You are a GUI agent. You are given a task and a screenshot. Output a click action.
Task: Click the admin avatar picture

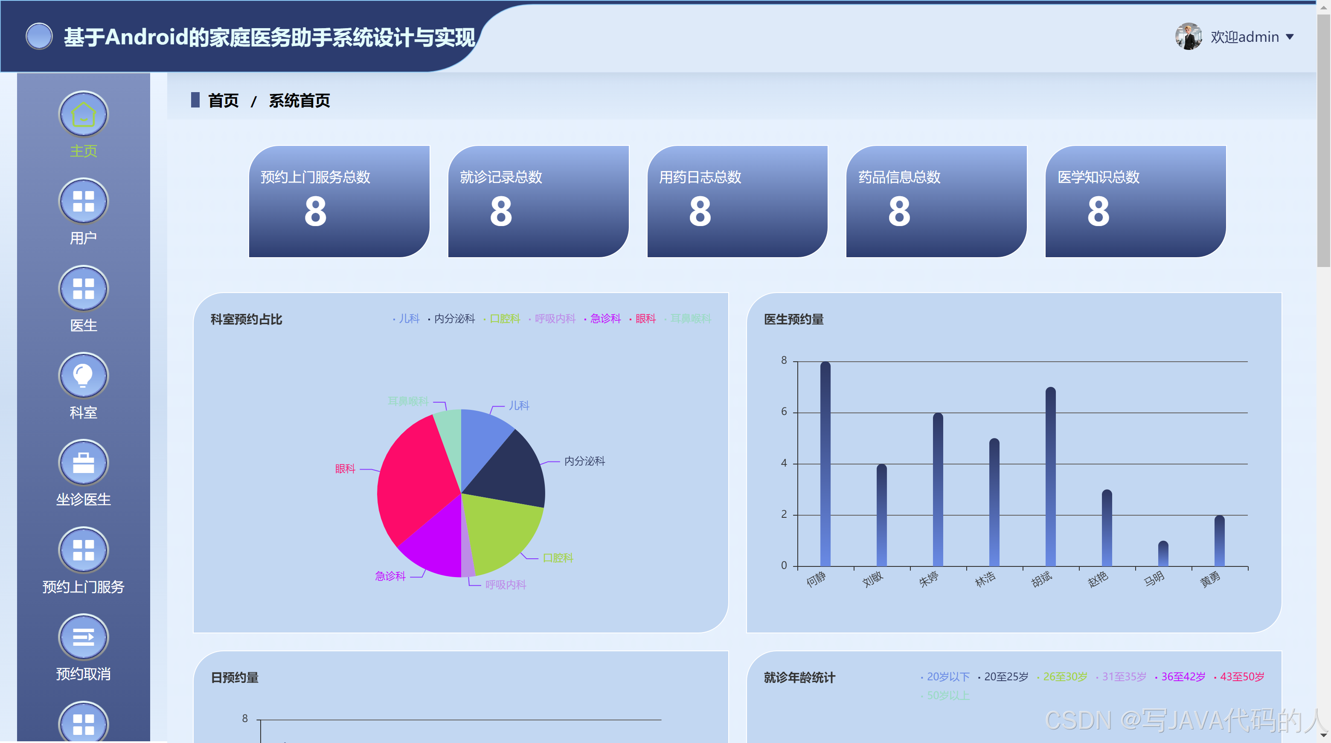(1188, 37)
